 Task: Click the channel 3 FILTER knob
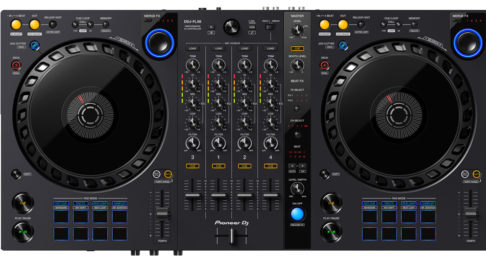[x=193, y=143]
